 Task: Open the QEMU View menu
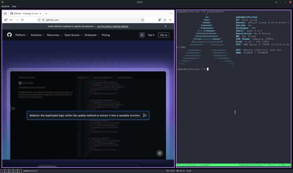coord(14,6)
